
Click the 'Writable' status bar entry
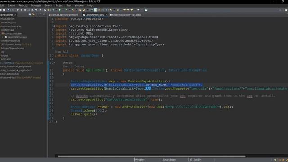140,160
